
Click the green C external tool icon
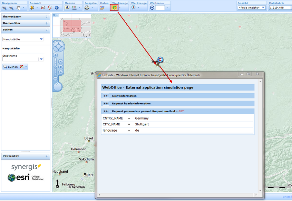pos(114,8)
